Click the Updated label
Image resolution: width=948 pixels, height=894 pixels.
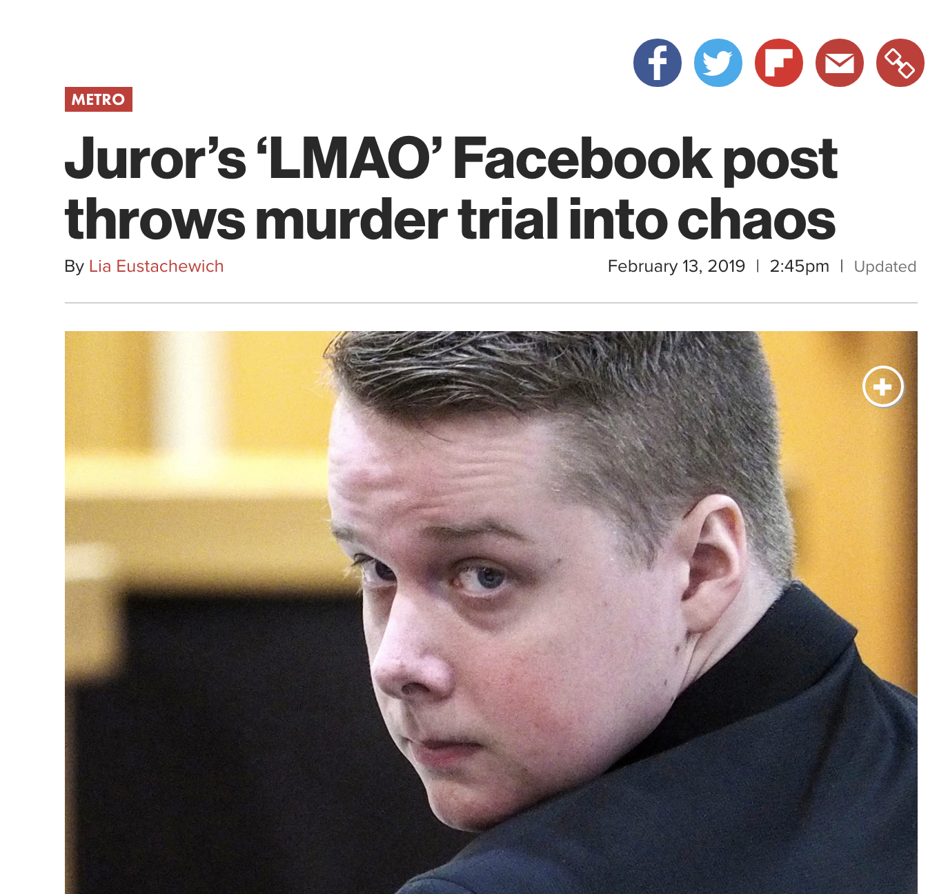point(885,266)
